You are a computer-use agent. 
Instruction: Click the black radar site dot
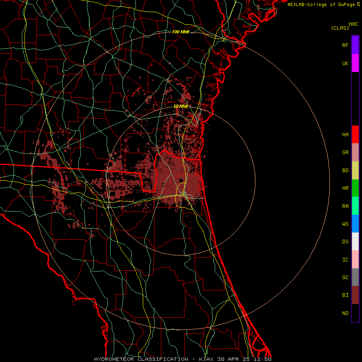coord(181,181)
